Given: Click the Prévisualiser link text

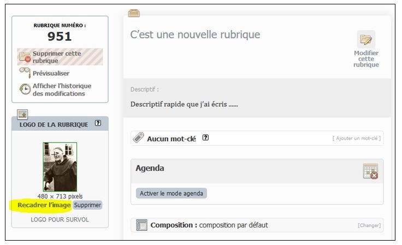Looking at the screenshot, I should (x=51, y=74).
